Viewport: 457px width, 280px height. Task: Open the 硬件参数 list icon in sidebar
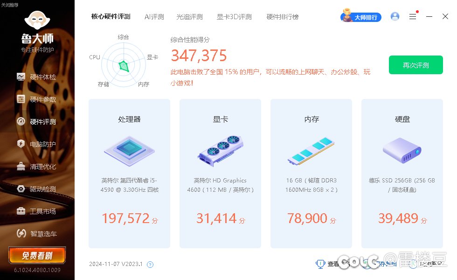click(21, 99)
